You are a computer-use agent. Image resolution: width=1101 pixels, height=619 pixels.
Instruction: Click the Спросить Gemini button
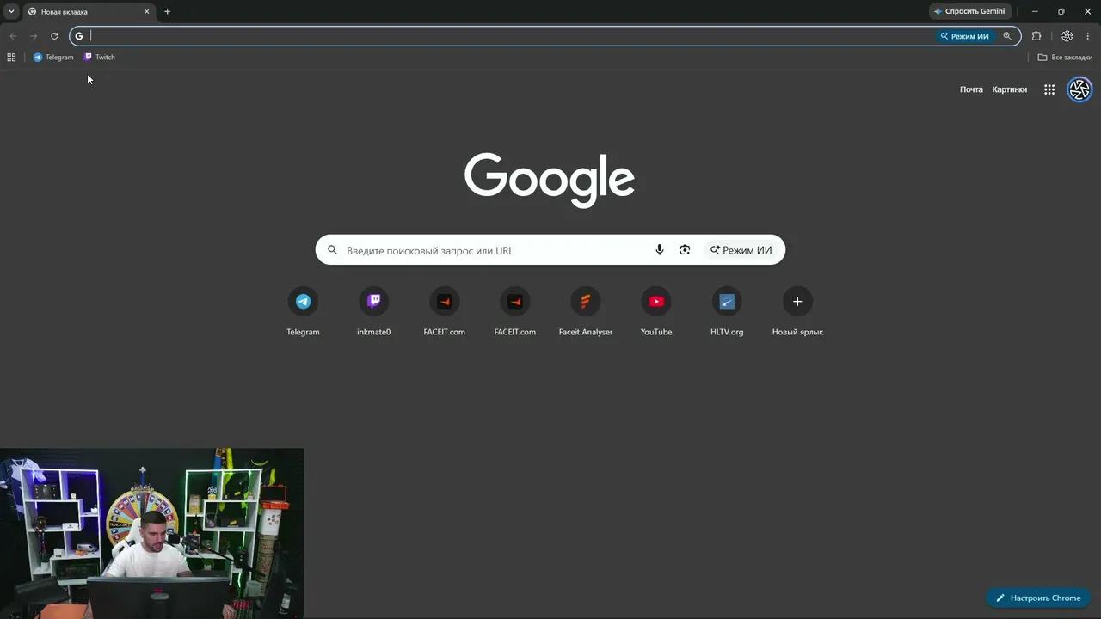[969, 11]
